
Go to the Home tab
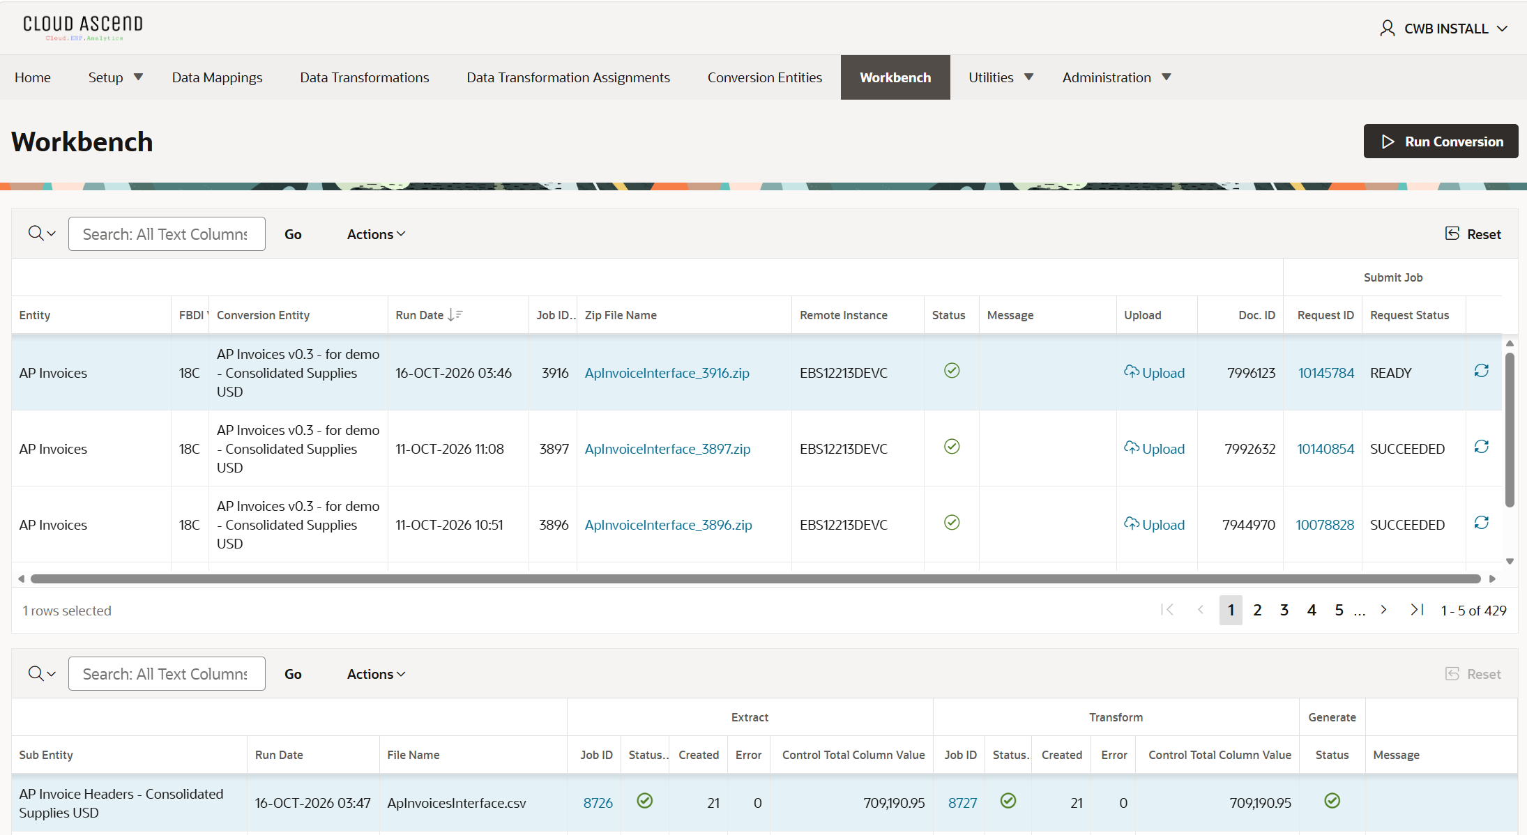(x=33, y=77)
